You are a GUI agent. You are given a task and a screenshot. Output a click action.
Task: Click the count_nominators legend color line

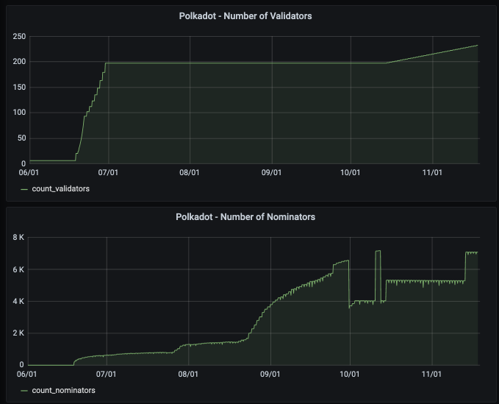pyautogui.click(x=24, y=391)
